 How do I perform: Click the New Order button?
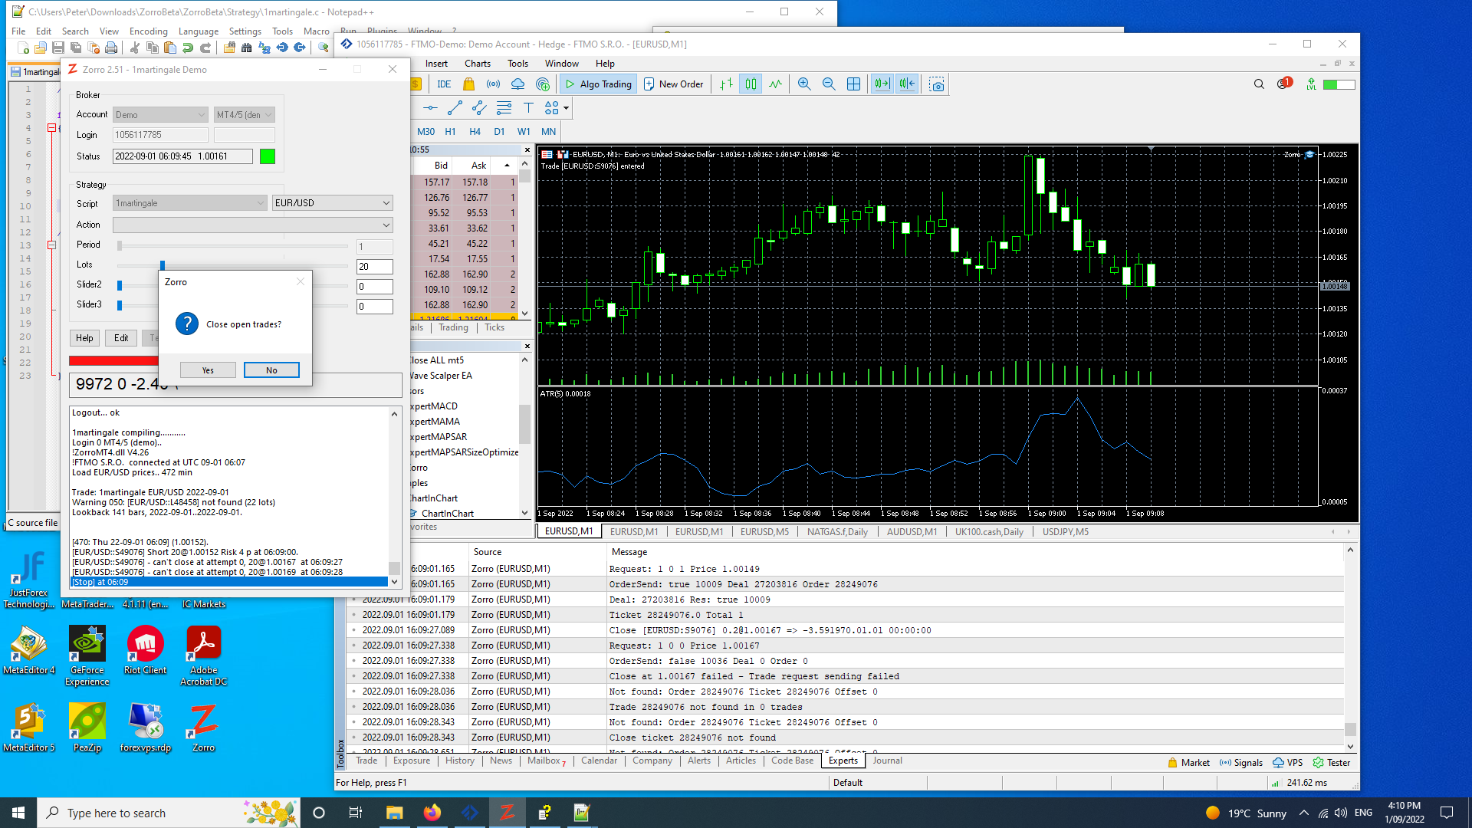[674, 84]
